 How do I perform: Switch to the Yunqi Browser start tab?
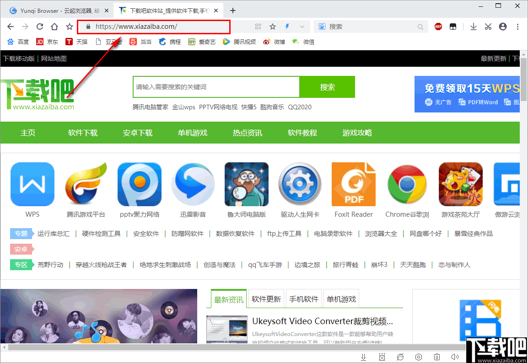pos(55,10)
